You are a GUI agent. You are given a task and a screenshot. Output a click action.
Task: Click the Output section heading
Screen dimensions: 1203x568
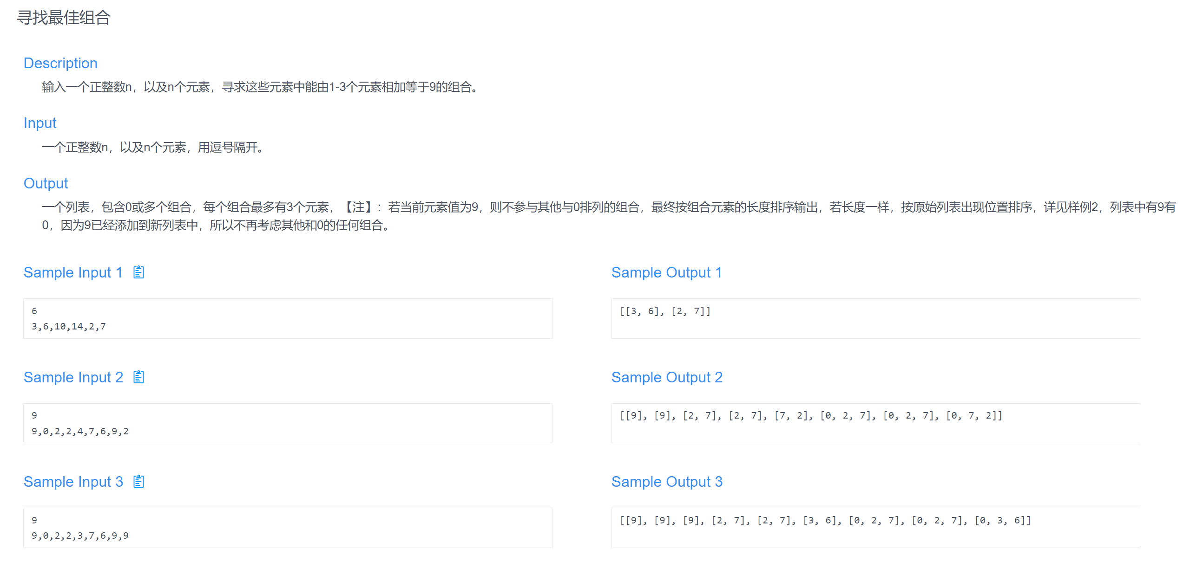[46, 183]
